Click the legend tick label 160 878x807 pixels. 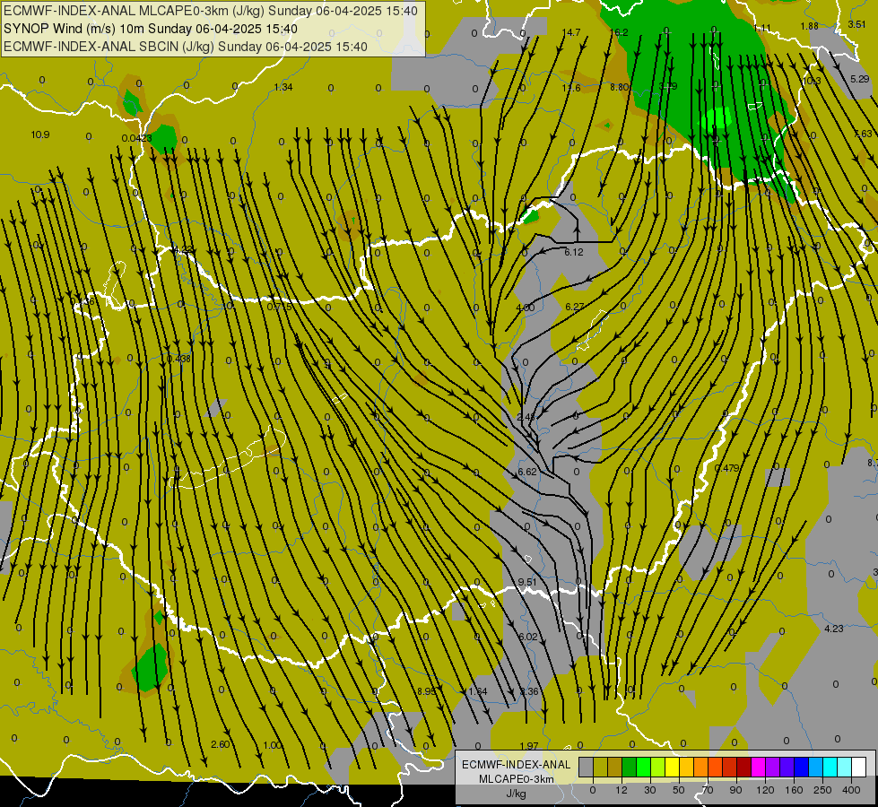pos(794,790)
